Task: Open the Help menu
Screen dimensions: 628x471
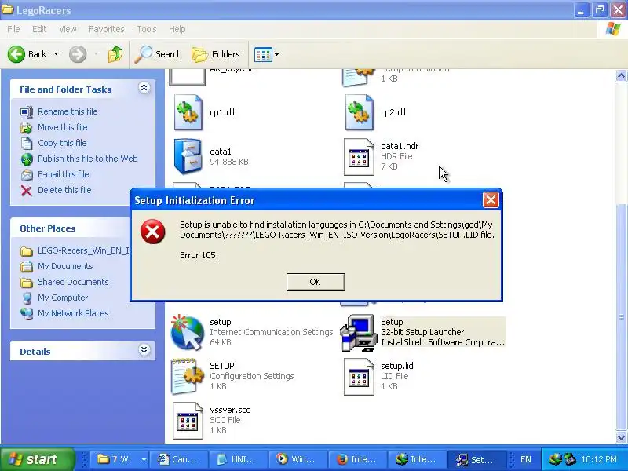Action: point(177,29)
